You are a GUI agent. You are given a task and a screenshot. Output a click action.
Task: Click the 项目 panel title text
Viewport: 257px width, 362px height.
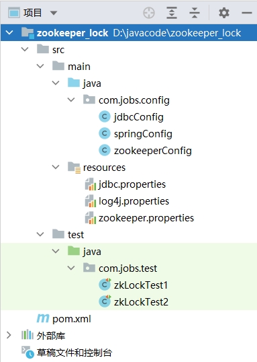[x=32, y=13]
